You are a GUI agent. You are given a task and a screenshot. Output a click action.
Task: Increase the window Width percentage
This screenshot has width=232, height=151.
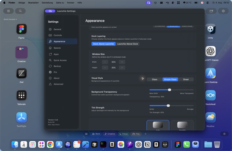pyautogui.click(x=122, y=62)
